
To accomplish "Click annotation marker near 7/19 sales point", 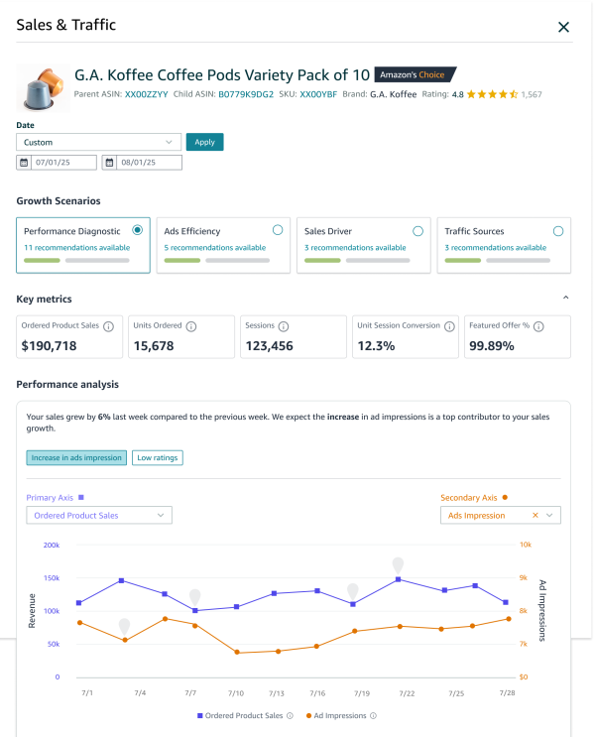I will 353,591.
